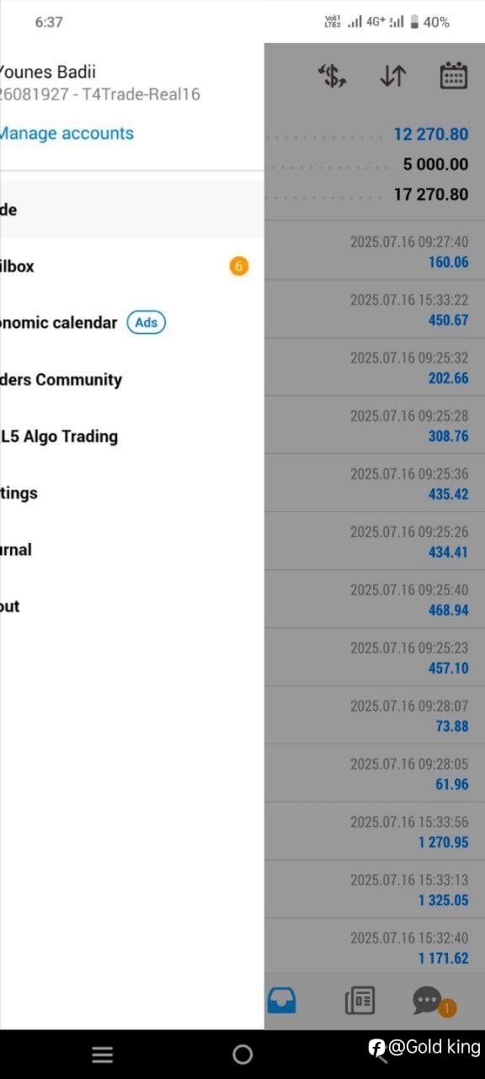Screen dimensions: 485x1079
Task: Select the deal with profit 1 325.05
Action: pyautogui.click(x=375, y=890)
